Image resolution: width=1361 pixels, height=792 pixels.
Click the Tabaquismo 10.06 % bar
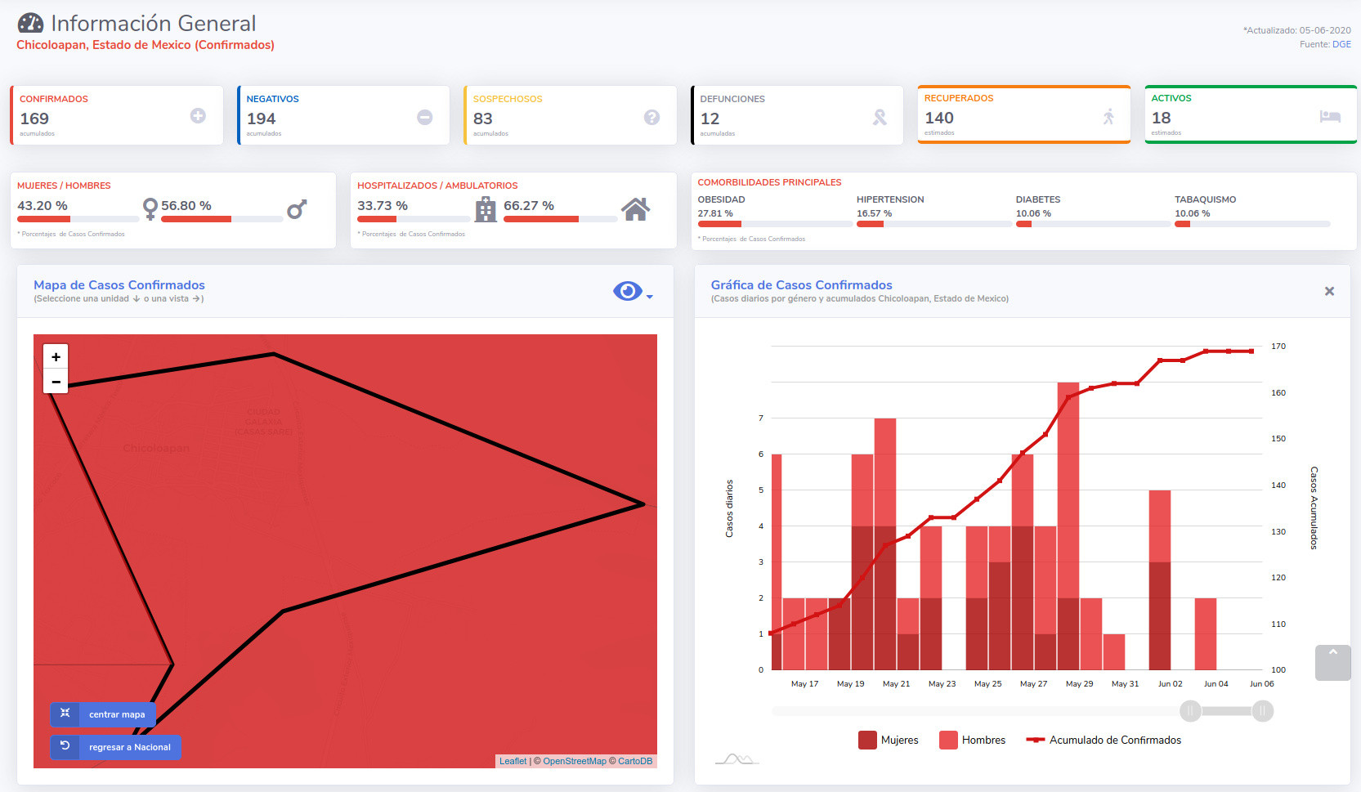[1252, 224]
